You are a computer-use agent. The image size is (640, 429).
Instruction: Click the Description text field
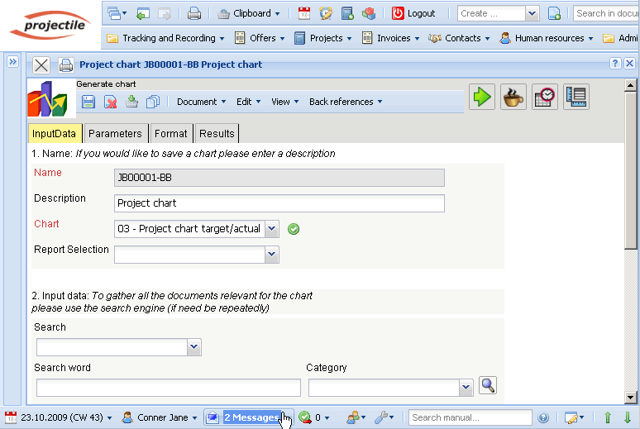coord(279,203)
